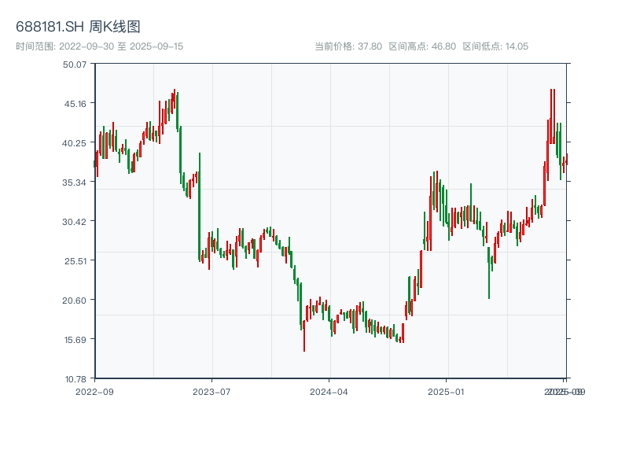Click the 区间高点 46.80 label
629x472 pixels.
(x=422, y=46)
